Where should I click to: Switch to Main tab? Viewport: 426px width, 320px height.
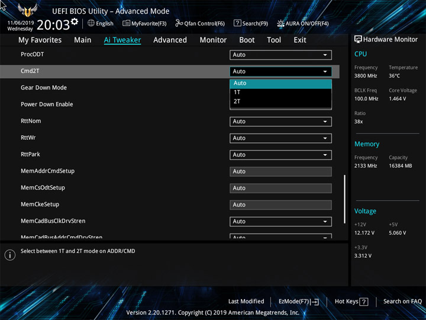[x=83, y=40]
